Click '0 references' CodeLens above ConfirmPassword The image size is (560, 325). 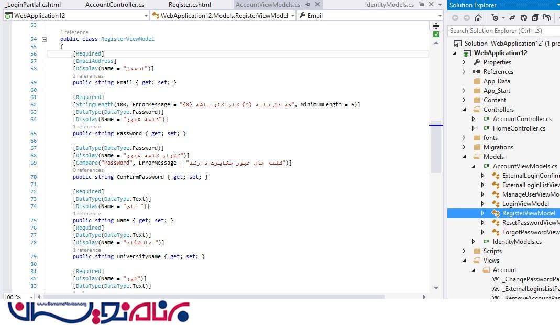[x=88, y=170]
